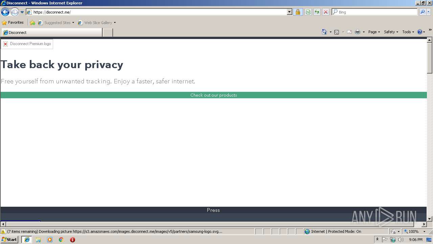The image size is (433, 244).
Task: Click the Check out our products button
Action: (x=213, y=95)
